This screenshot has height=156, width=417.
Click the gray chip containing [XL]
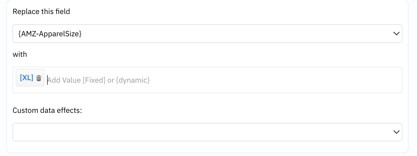click(30, 78)
